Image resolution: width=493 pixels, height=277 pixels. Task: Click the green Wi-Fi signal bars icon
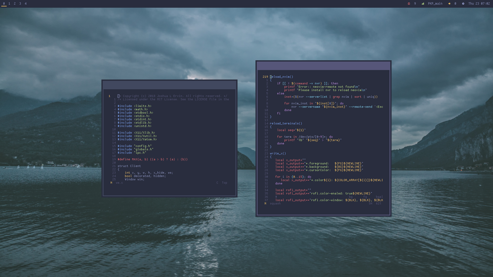coord(423,4)
